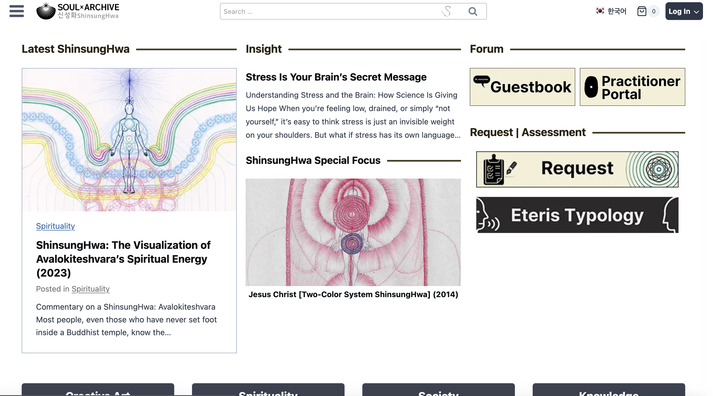Click the cart item count badge
Screen dimensions: 713x396
[x=654, y=11]
